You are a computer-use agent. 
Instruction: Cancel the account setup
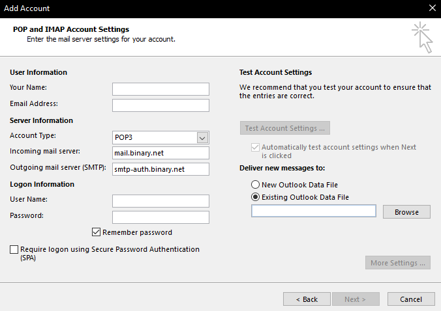point(411,299)
